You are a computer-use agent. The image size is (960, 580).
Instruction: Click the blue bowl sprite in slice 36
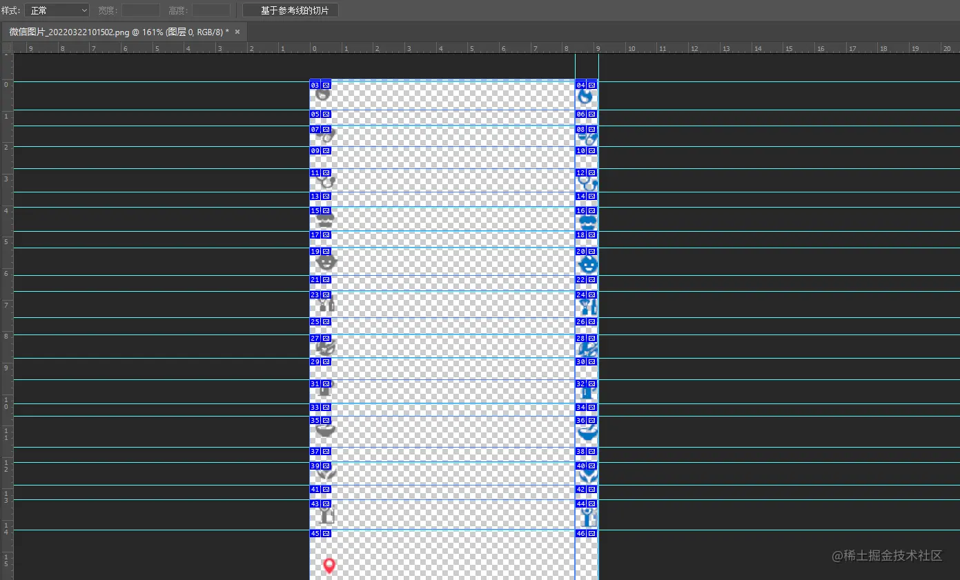coord(588,433)
